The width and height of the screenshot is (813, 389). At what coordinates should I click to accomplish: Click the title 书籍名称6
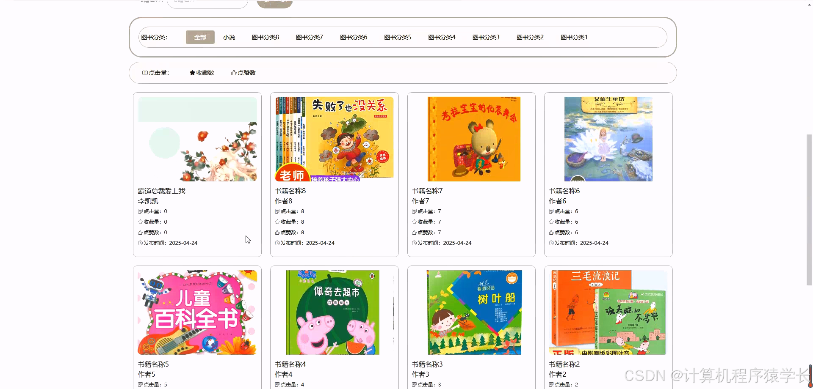pos(564,191)
